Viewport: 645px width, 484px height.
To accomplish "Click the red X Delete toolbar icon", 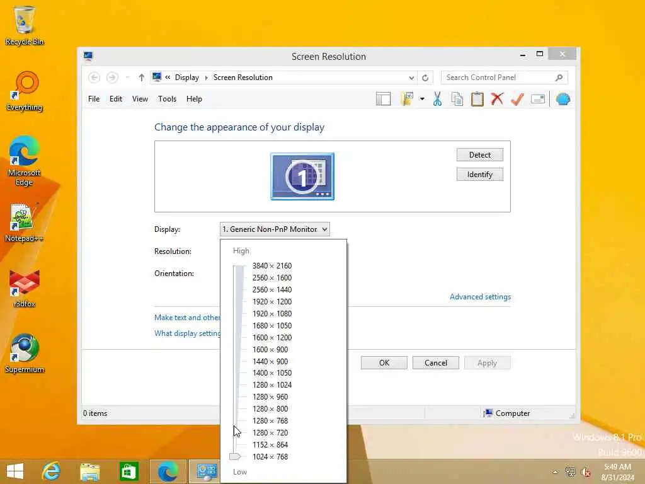I will [x=498, y=99].
